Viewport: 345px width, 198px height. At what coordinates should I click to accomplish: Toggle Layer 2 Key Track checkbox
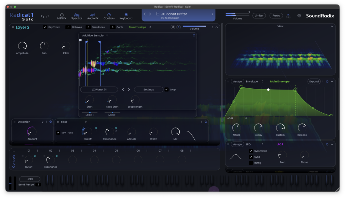click(45, 27)
